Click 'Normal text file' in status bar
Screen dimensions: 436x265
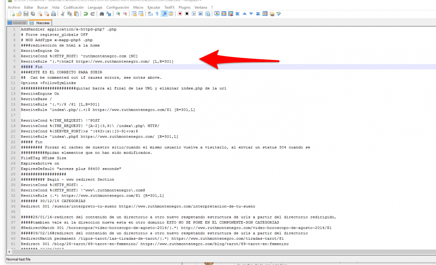tap(18, 259)
